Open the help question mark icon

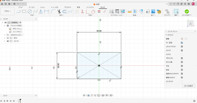click(x=189, y=4)
